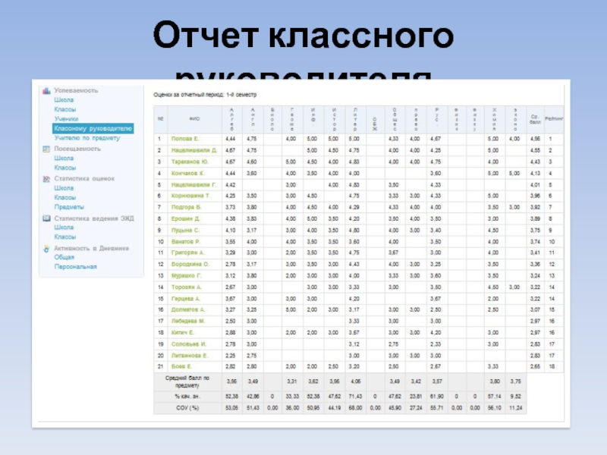The height and width of the screenshot is (455, 607).
Task: Click the Статистика оценок section heading
Action: [x=84, y=179]
